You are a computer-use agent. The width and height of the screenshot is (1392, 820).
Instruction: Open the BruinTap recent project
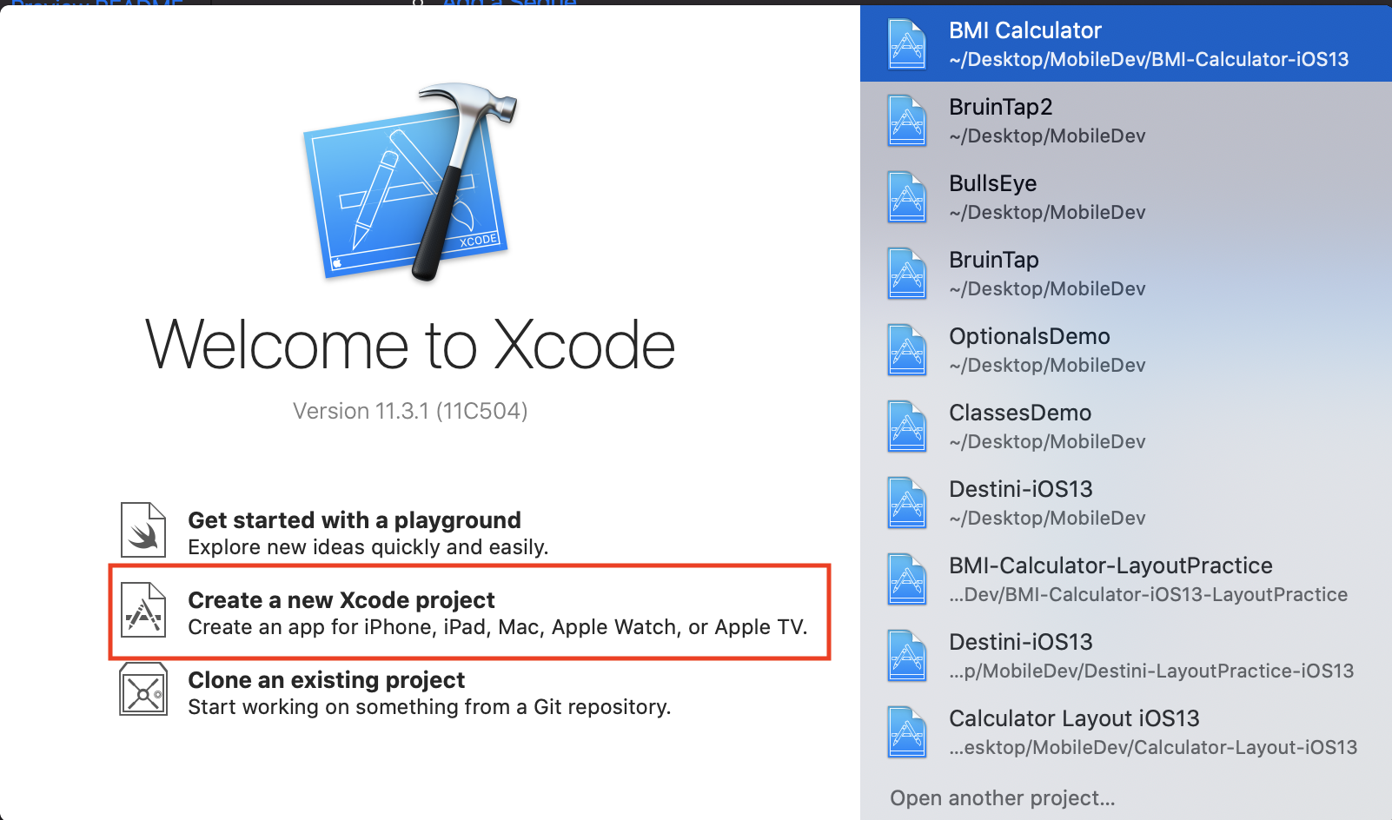coord(1126,274)
